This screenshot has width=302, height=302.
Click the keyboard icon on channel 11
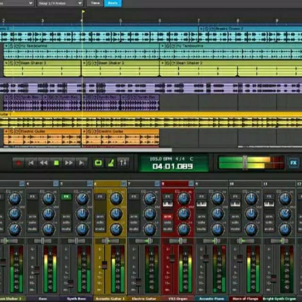pyautogui.click(x=269, y=204)
